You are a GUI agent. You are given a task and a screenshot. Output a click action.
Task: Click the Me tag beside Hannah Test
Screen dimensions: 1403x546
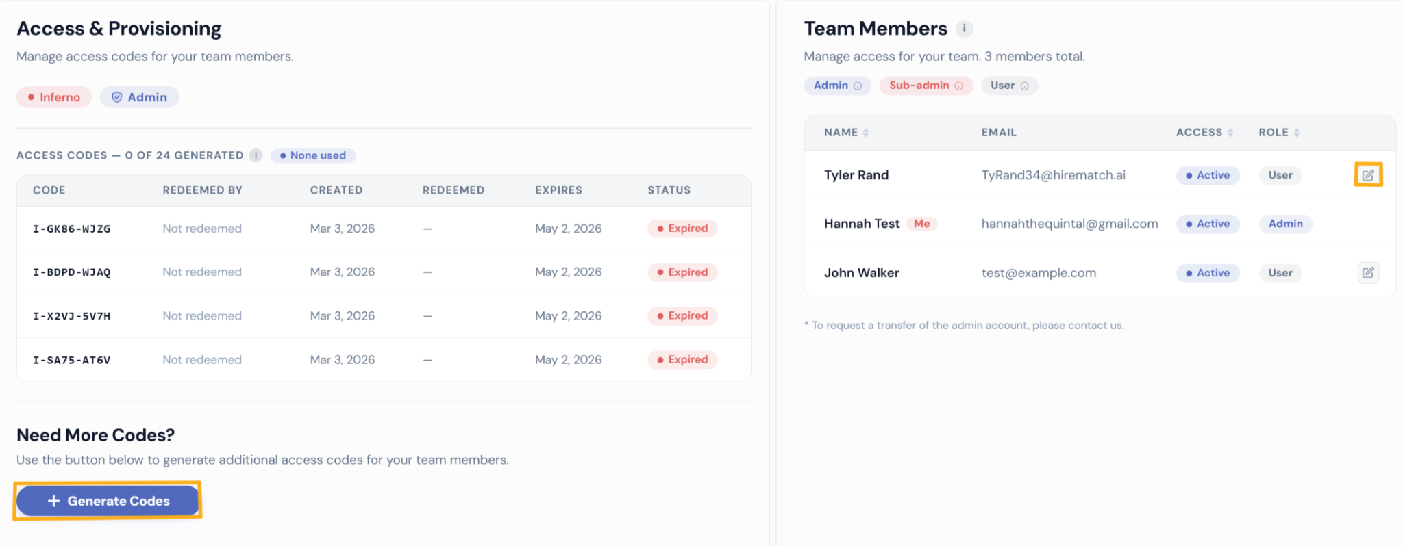(922, 224)
